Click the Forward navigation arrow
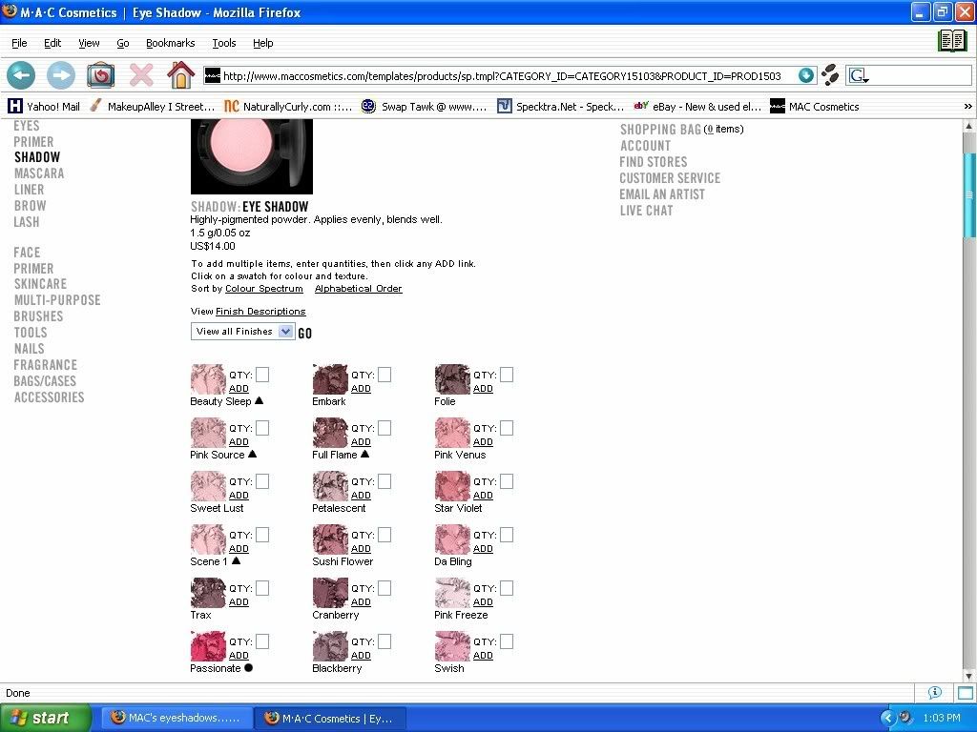The width and height of the screenshot is (977, 732). 60,76
